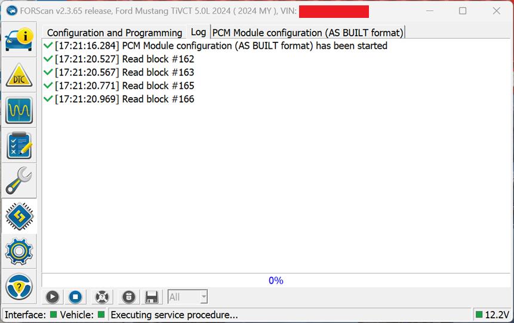
Task: Click the 0% progress bar
Action: (x=276, y=281)
